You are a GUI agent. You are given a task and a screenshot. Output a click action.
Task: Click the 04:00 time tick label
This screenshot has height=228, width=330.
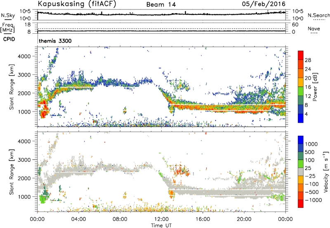click(x=78, y=219)
